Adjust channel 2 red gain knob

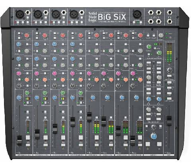(x=45, y=35)
